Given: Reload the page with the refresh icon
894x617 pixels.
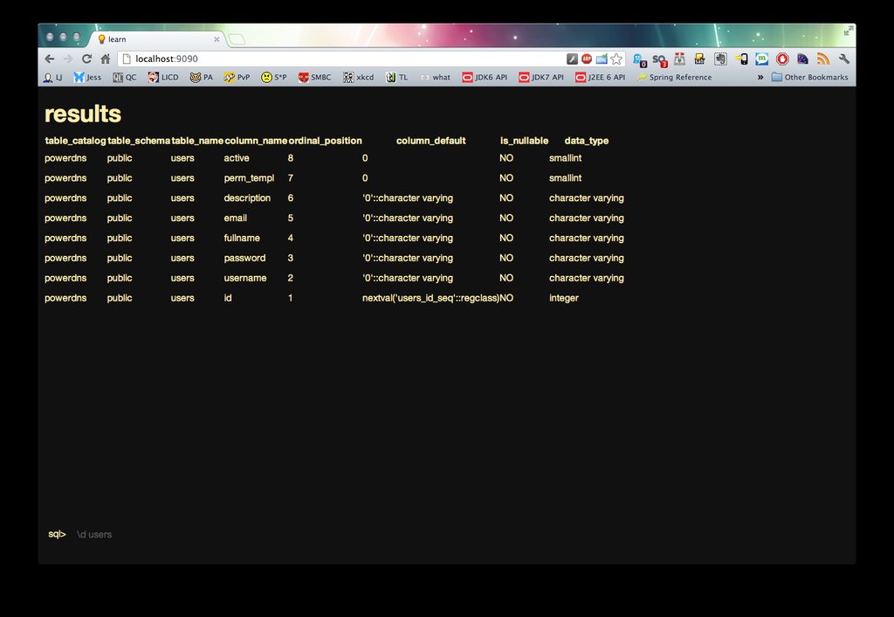Looking at the screenshot, I should [x=86, y=59].
